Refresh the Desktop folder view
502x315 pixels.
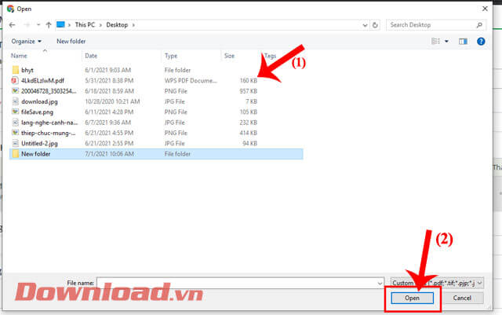tap(375, 25)
